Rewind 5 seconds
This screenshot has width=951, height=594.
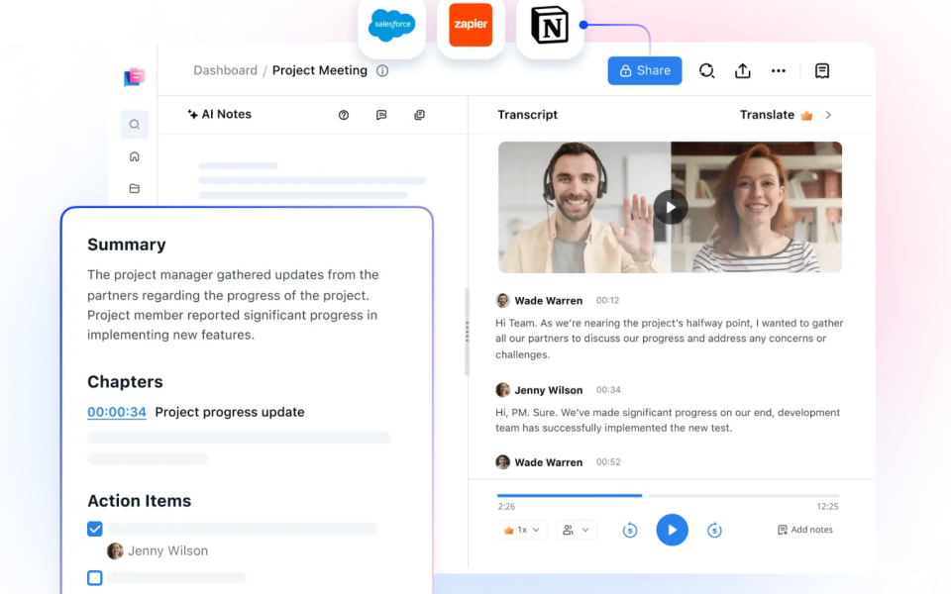tap(630, 531)
